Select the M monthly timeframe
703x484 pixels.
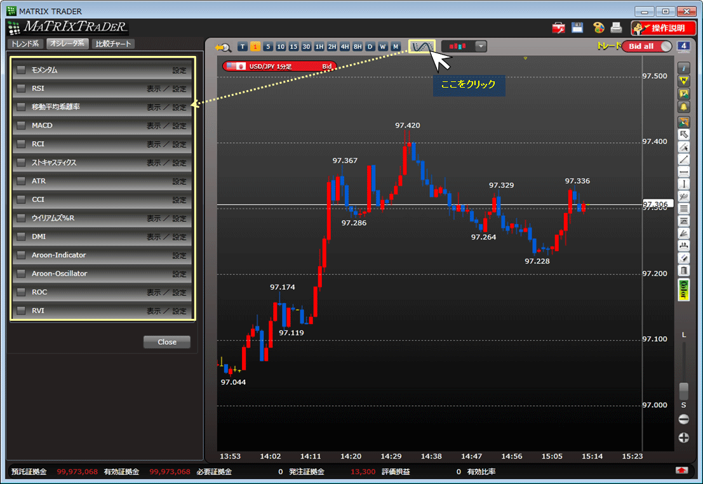(396, 46)
